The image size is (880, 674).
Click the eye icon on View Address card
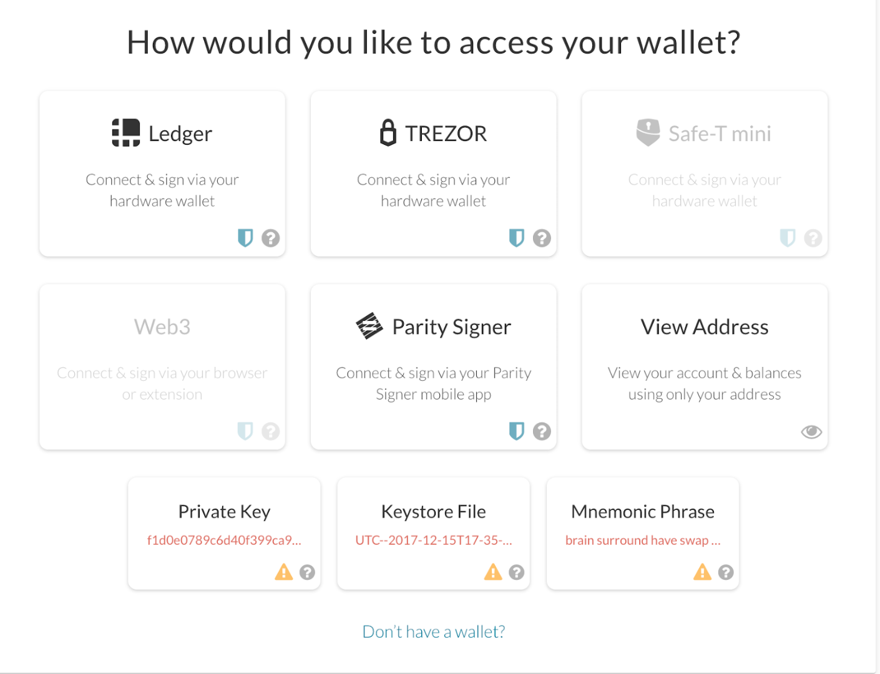coord(811,431)
